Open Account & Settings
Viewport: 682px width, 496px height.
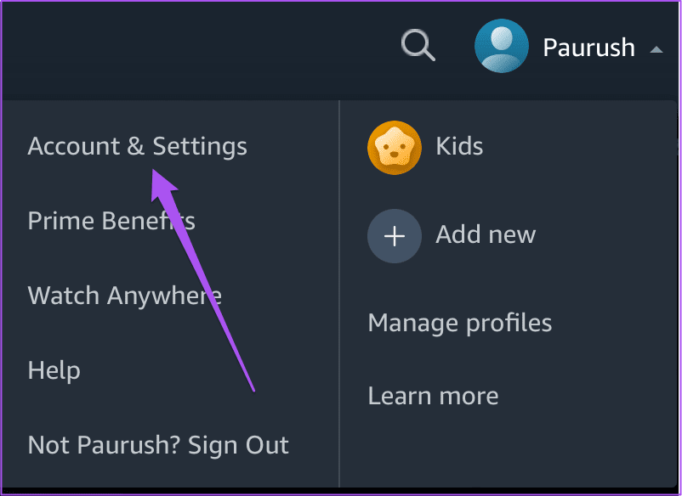137,146
